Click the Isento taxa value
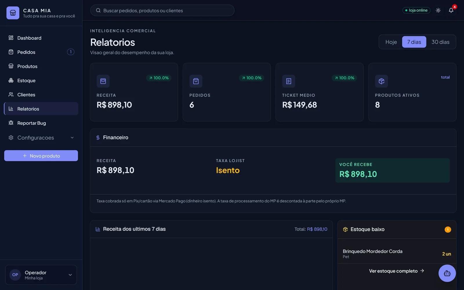This screenshot has width=464, height=290. pyautogui.click(x=228, y=170)
